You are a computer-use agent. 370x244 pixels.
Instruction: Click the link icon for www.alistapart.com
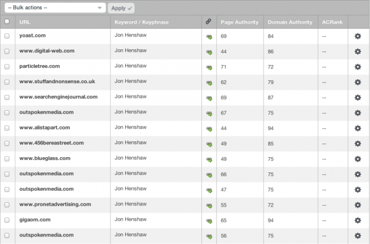pos(209,129)
